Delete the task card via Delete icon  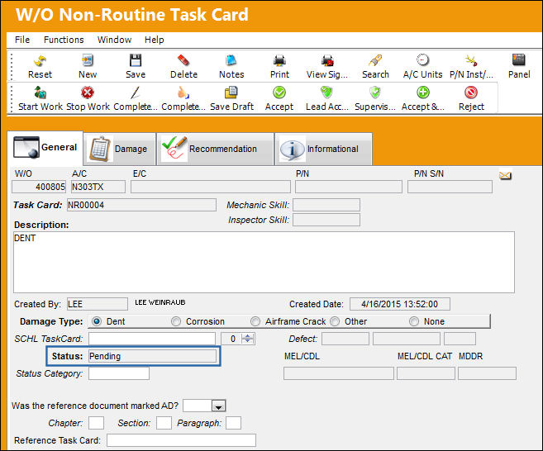183,61
